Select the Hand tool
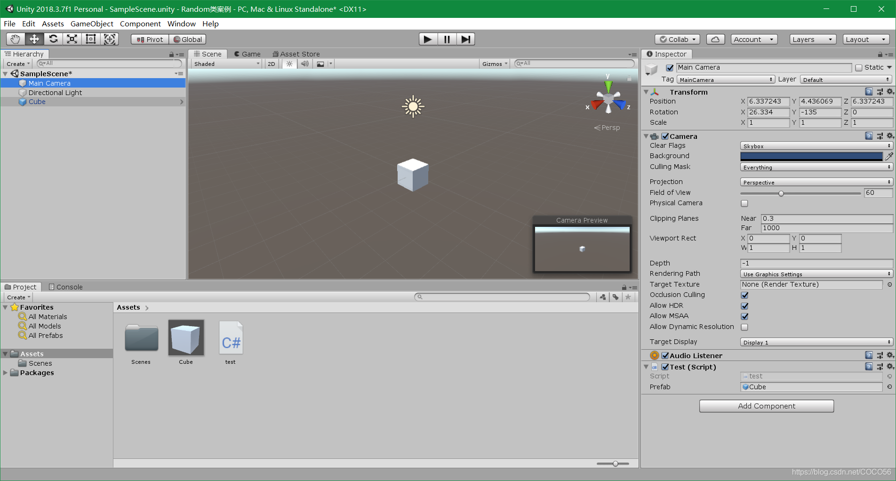This screenshot has width=896, height=481. click(x=16, y=39)
